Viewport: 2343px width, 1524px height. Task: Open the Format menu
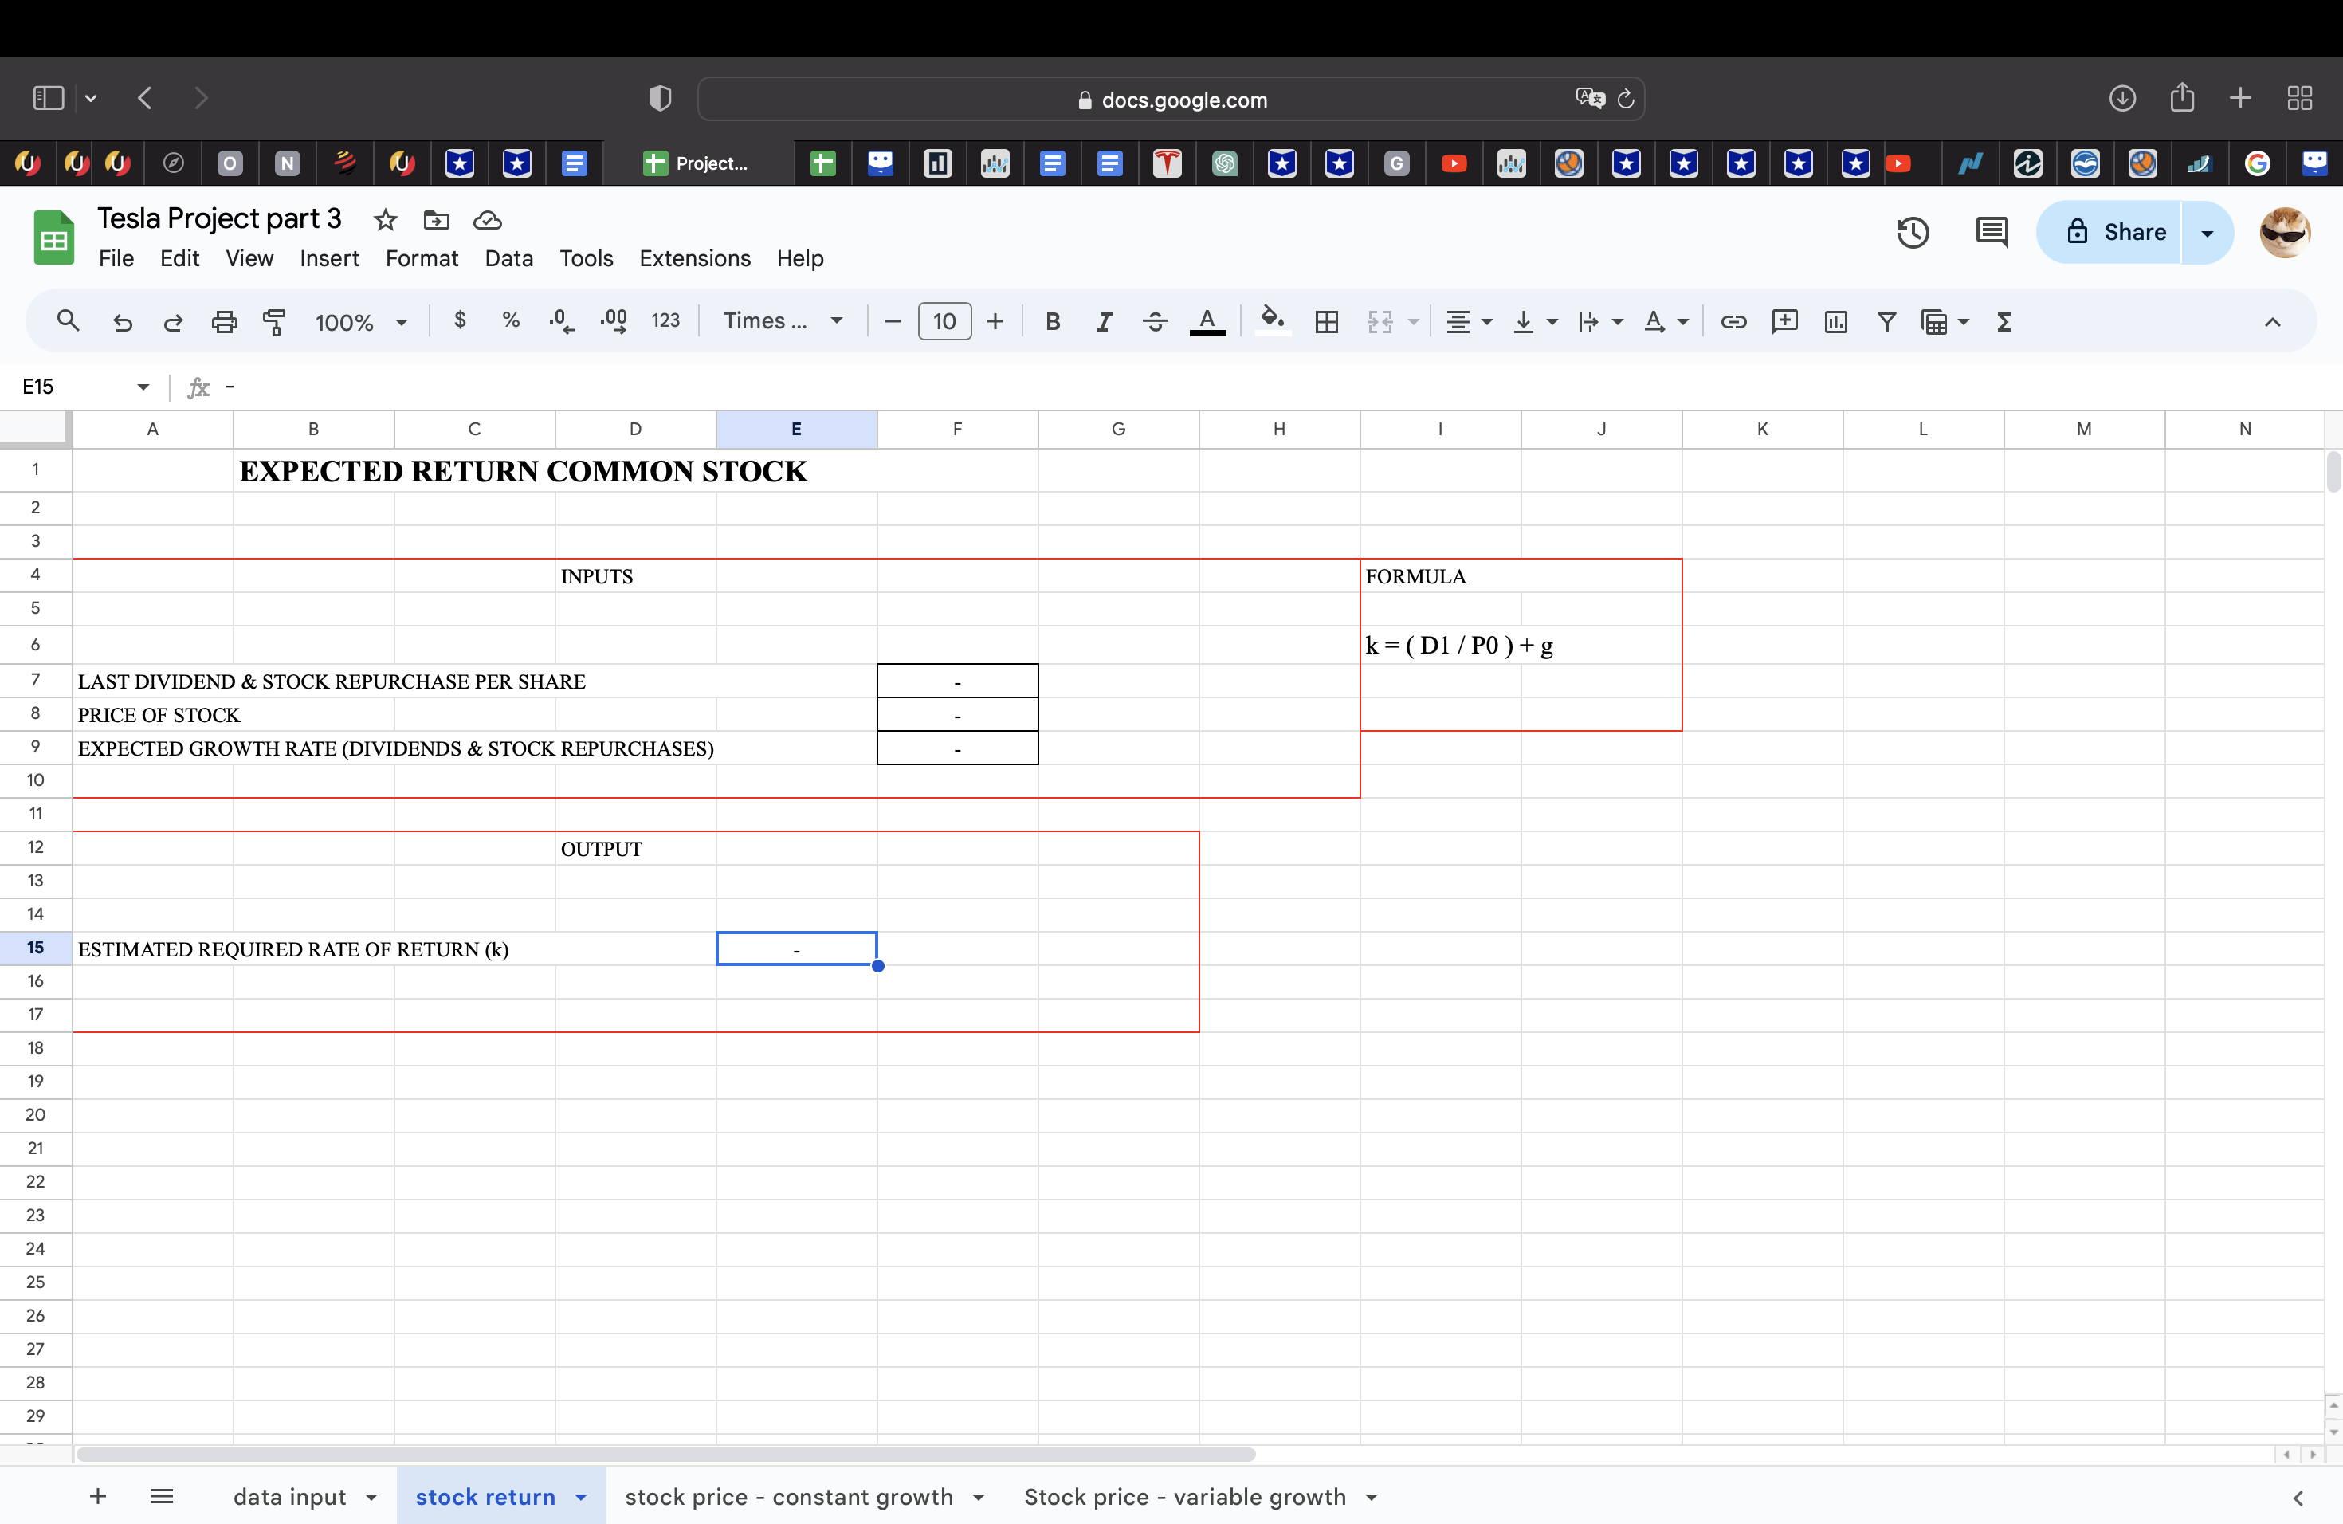[x=422, y=258]
